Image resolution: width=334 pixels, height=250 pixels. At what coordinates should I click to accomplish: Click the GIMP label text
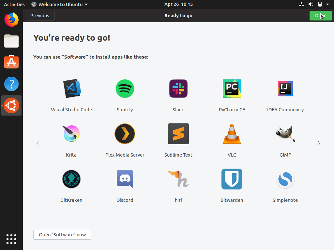click(x=285, y=155)
